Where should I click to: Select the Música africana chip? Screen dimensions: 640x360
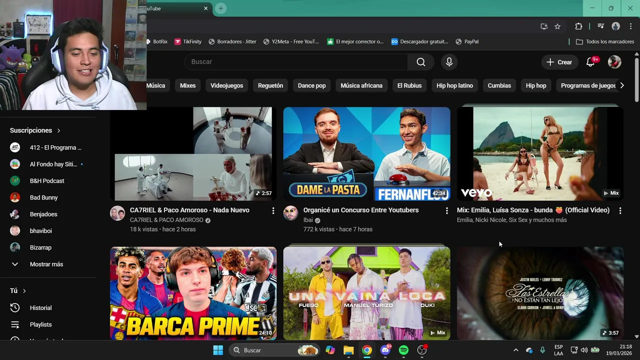[x=361, y=85]
